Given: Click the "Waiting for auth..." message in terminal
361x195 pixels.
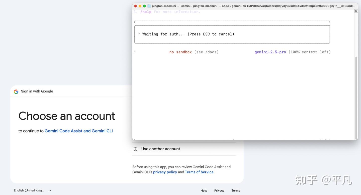Looking at the screenshot, I should 188,34.
